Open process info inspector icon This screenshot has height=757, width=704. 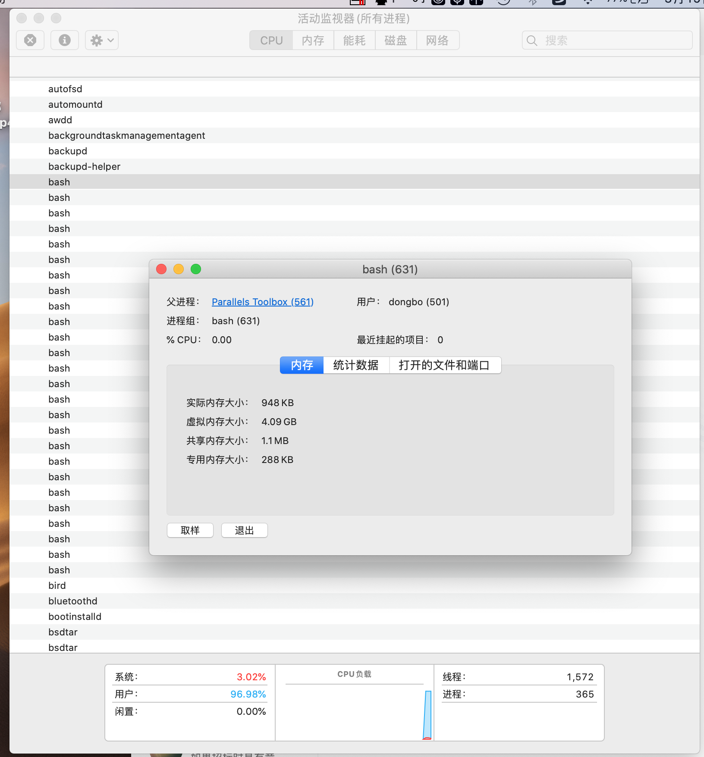tap(65, 41)
